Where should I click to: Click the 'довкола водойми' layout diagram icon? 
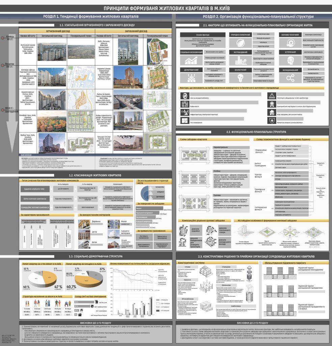coord(183,230)
